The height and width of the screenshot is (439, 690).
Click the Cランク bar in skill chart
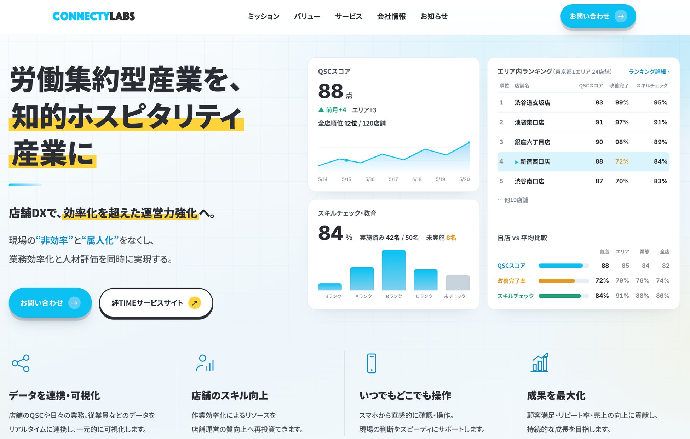coord(426,280)
